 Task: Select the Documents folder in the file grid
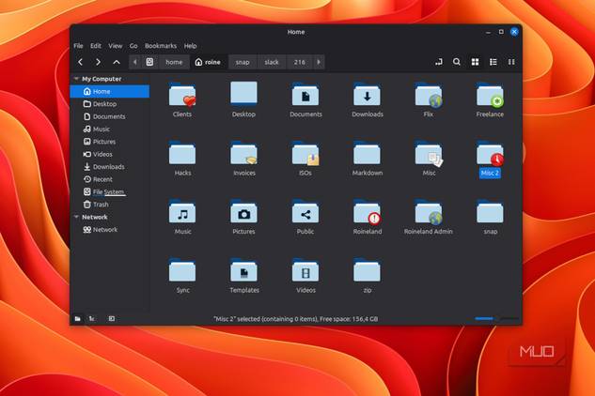coord(305,99)
